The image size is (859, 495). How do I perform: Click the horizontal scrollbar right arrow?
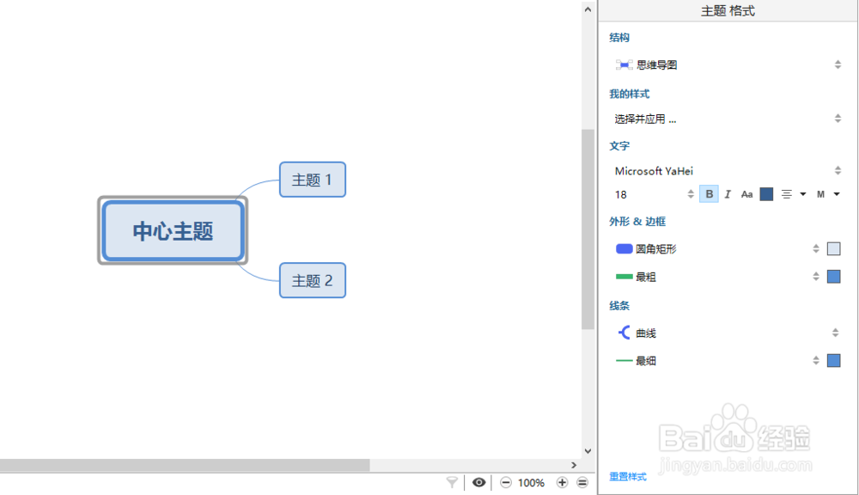coord(574,465)
